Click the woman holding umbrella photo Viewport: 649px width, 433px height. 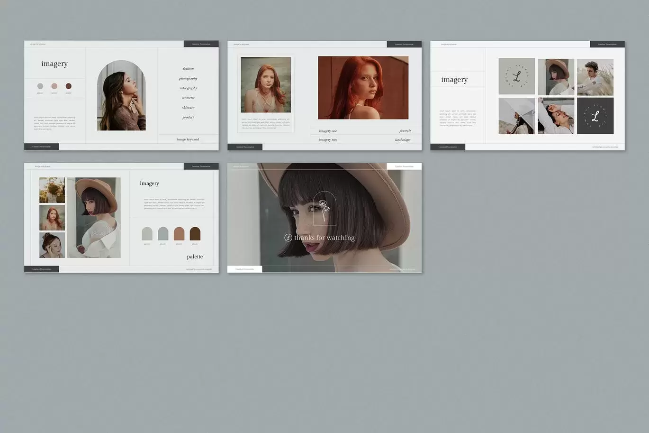(516, 116)
